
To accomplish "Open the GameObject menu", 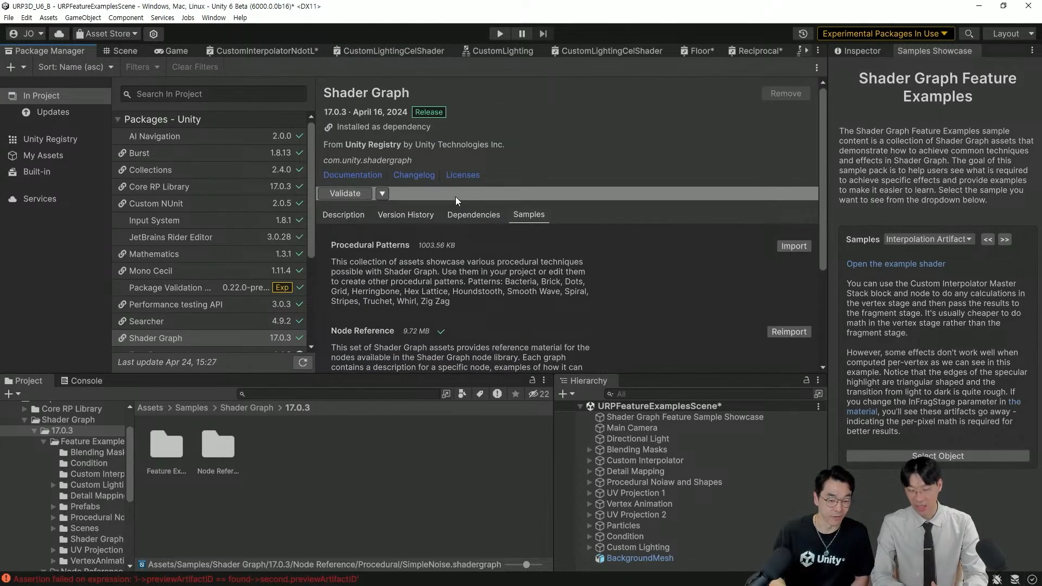I will coord(82,18).
